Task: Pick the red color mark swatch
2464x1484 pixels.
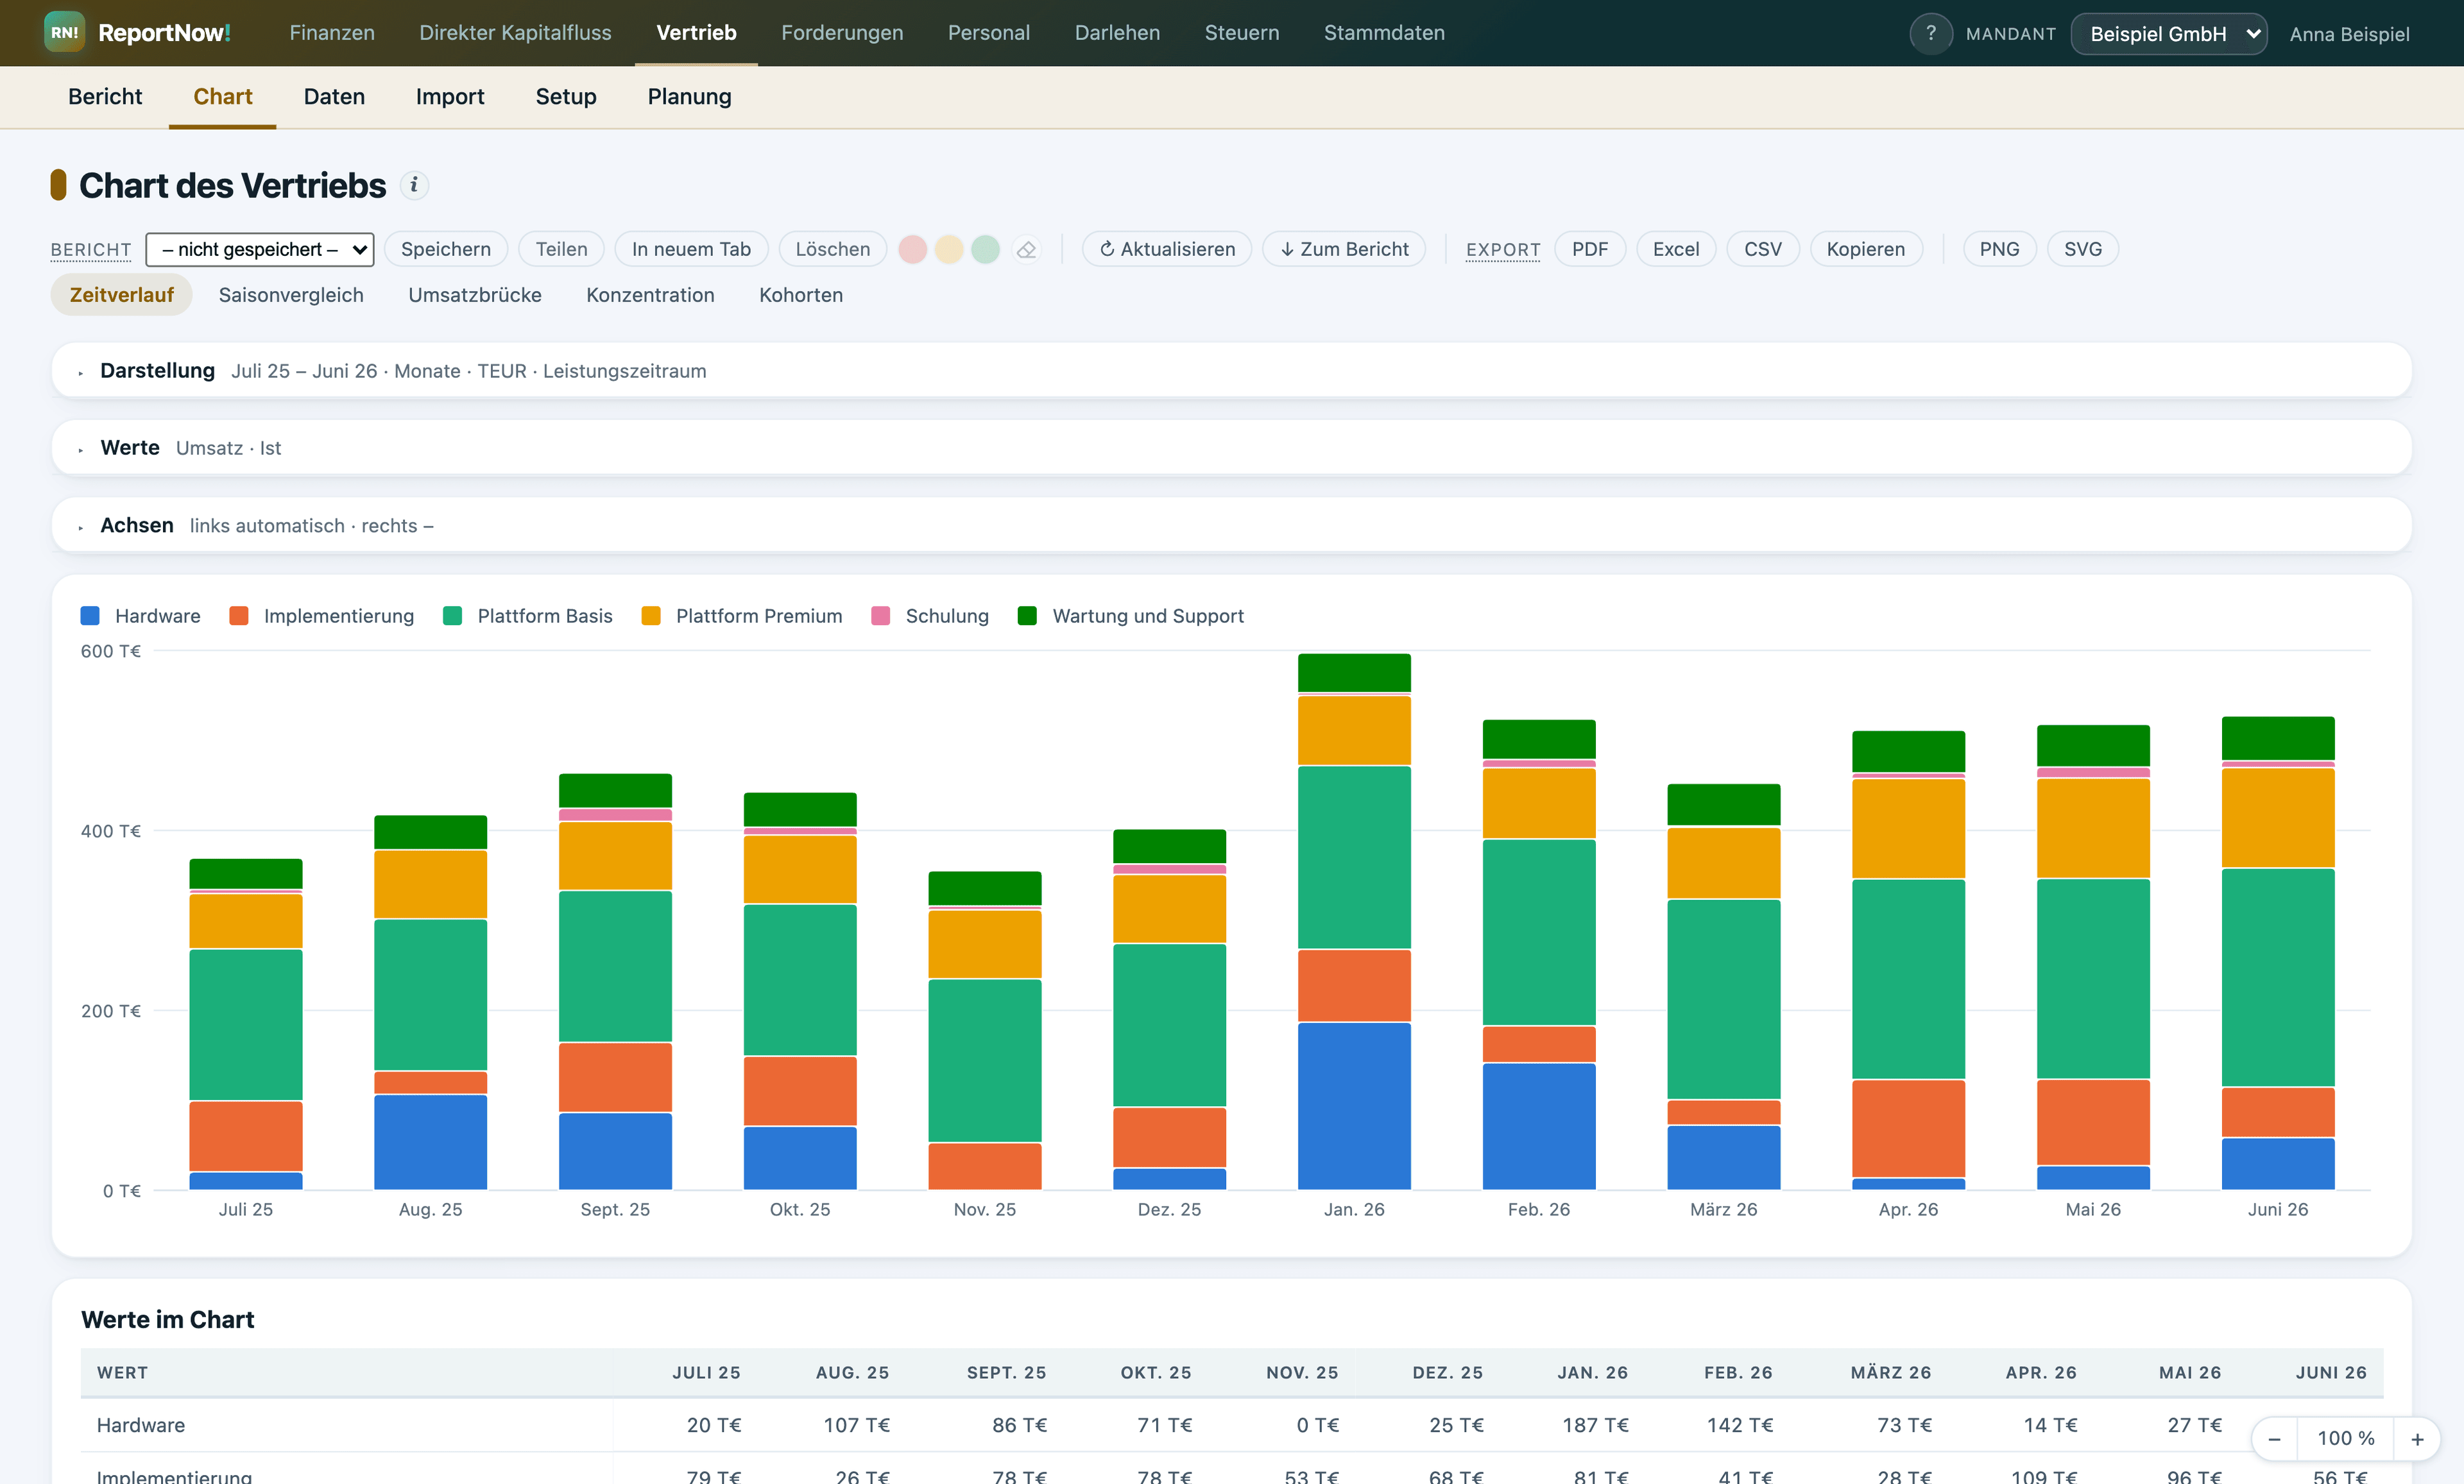Action: tap(912, 249)
